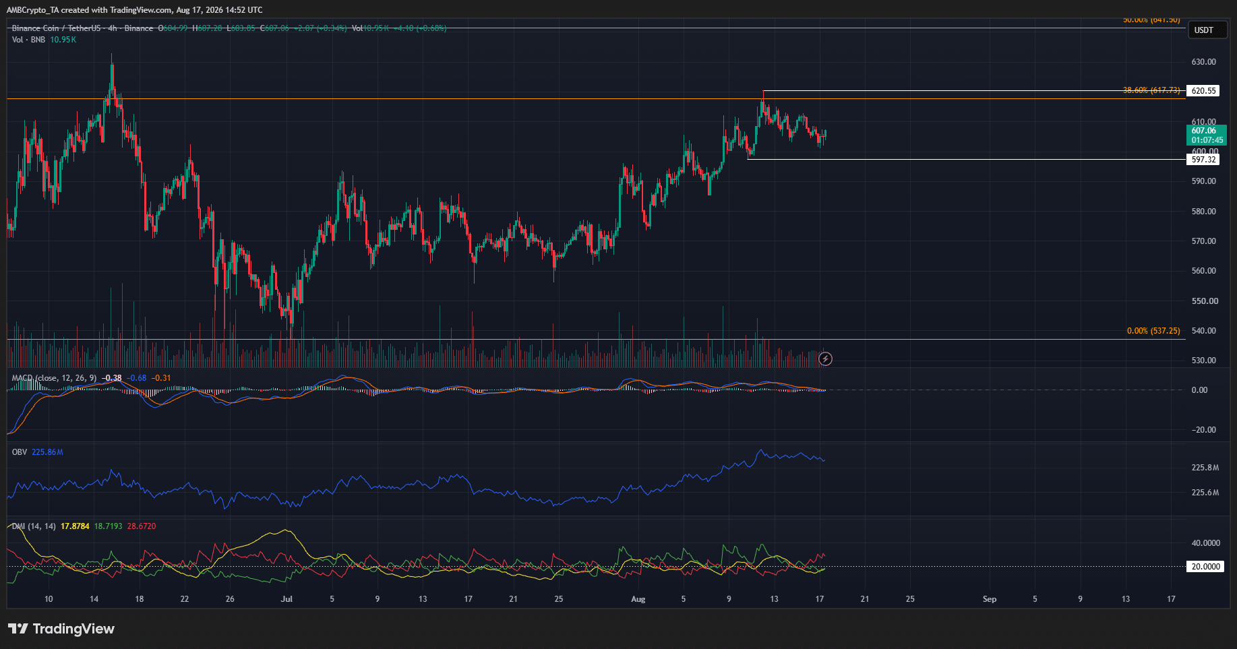Screen dimensions: 1237x649
Task: Select the OBV indicator legend
Action: tap(20, 452)
